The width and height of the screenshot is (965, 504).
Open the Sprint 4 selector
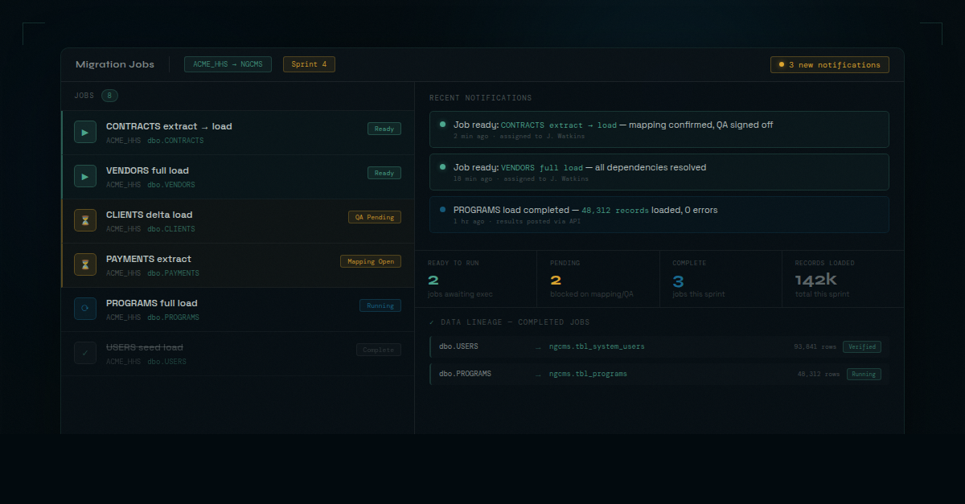309,64
